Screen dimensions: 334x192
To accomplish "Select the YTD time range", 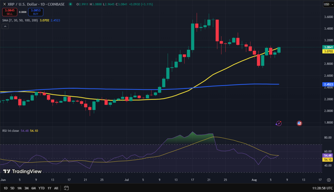I will pyautogui.click(x=41, y=188).
